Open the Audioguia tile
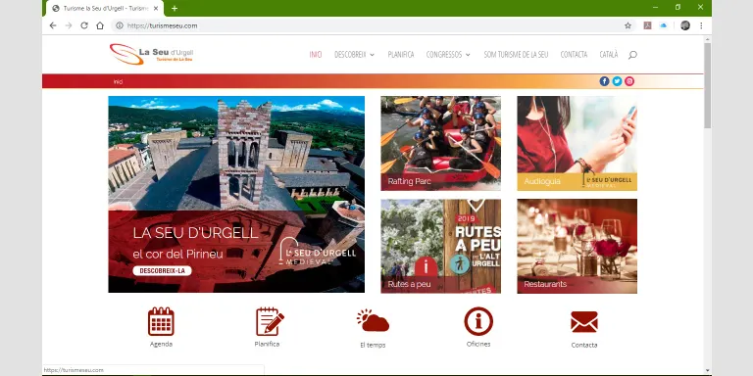 577,143
